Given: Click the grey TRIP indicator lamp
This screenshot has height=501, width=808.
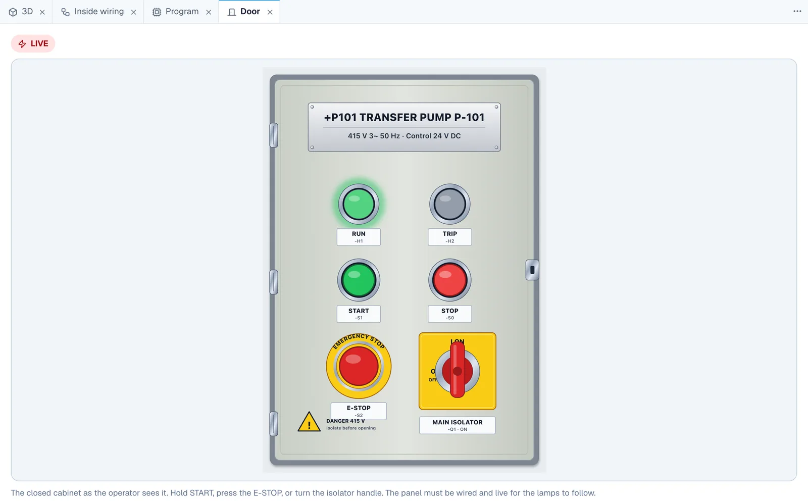Looking at the screenshot, I should (449, 204).
